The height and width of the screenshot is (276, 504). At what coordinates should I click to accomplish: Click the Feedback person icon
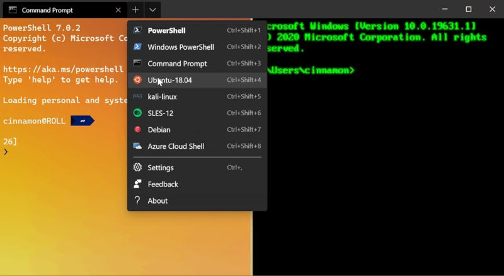[137, 183]
